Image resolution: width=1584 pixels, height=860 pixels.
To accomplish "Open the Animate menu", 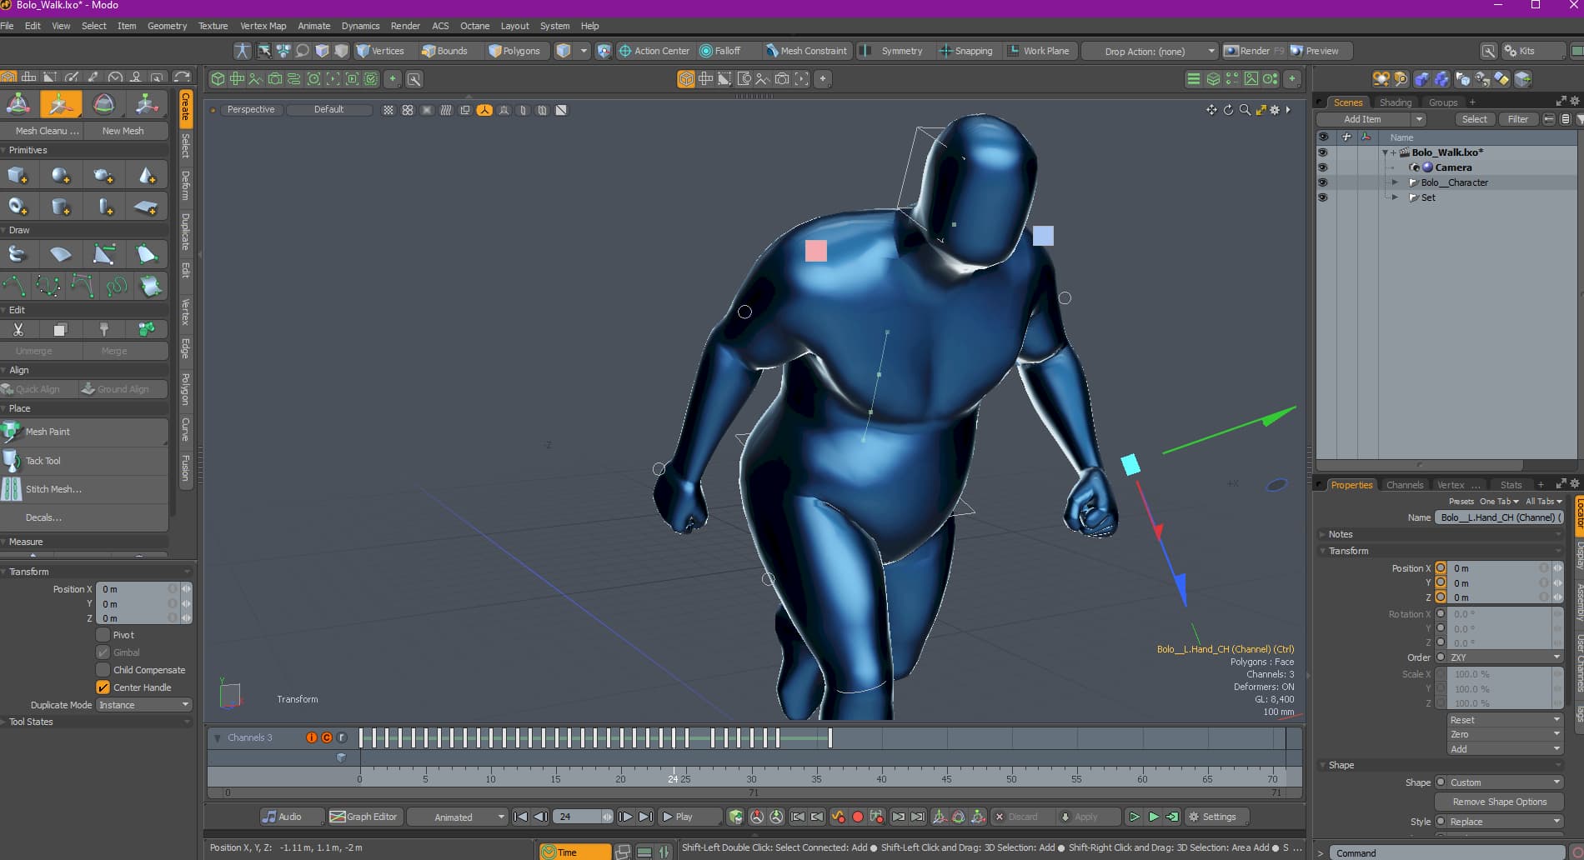I will tap(313, 26).
